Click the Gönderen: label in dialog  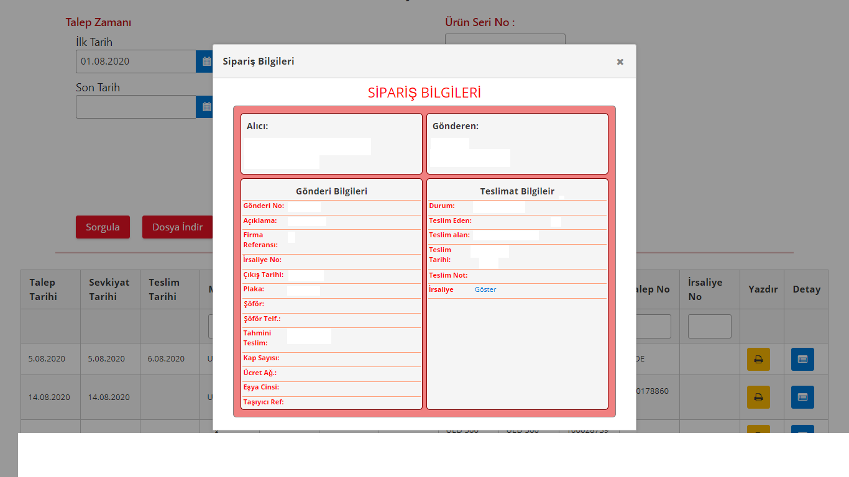pos(456,126)
